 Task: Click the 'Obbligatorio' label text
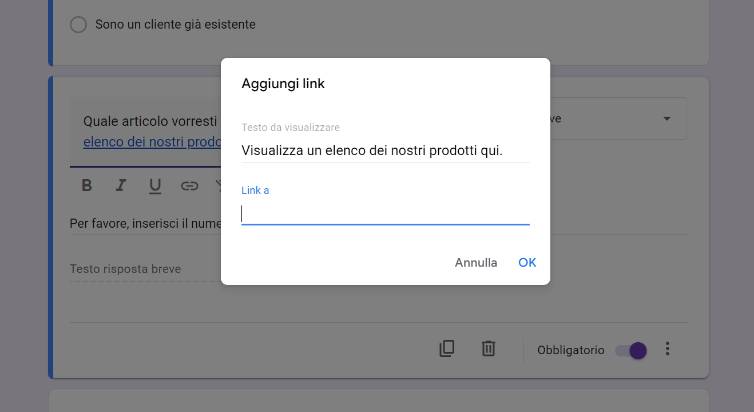click(570, 350)
